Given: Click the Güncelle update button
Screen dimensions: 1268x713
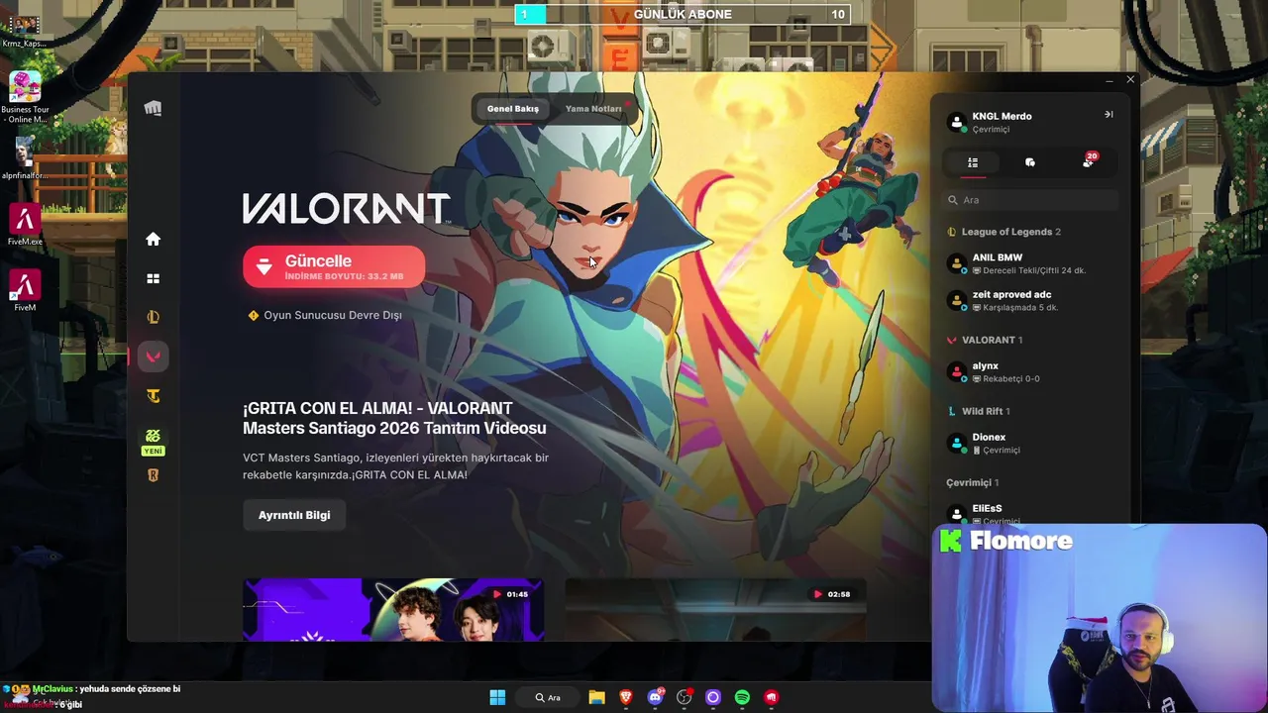Looking at the screenshot, I should (334, 266).
